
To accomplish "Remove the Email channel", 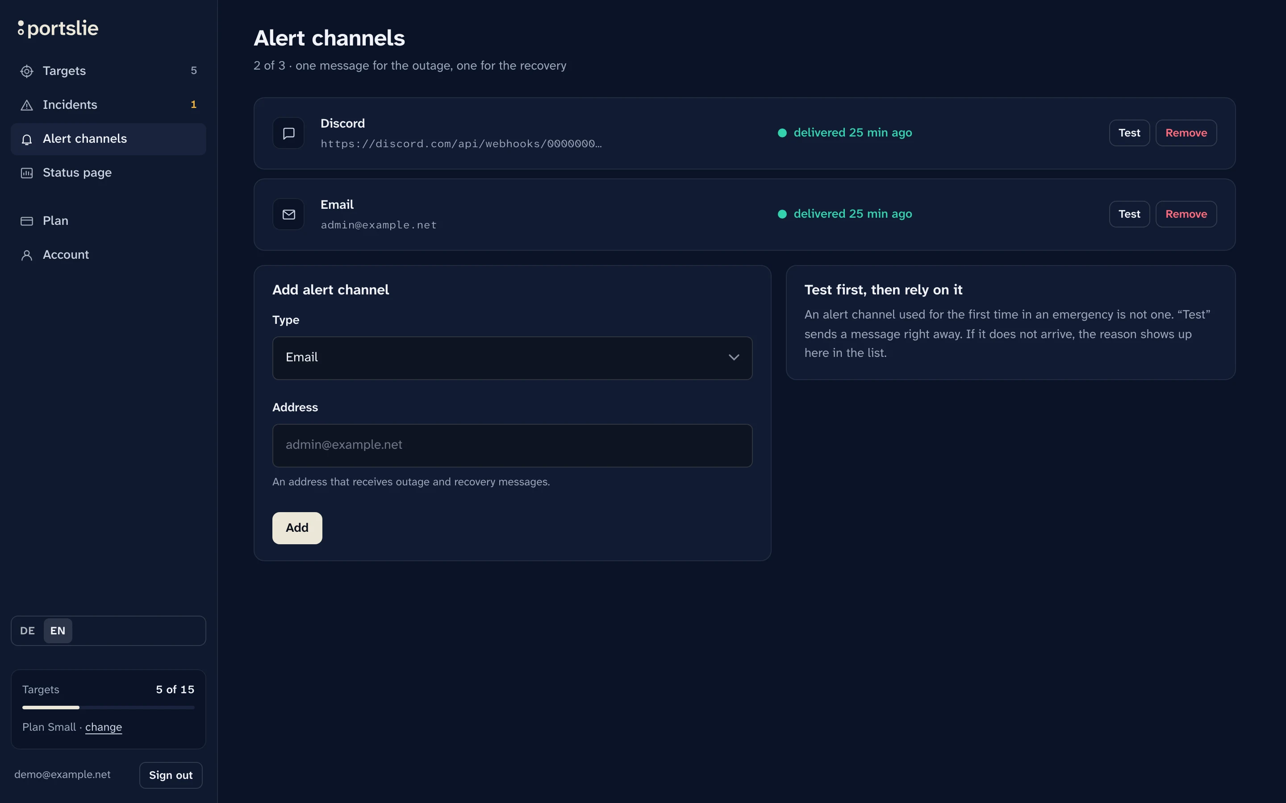I will pos(1186,214).
